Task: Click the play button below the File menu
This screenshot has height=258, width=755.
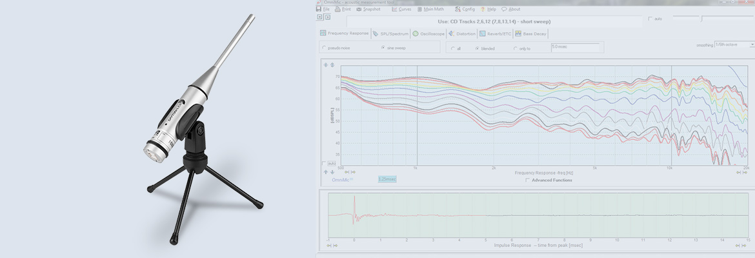Action: click(x=327, y=17)
